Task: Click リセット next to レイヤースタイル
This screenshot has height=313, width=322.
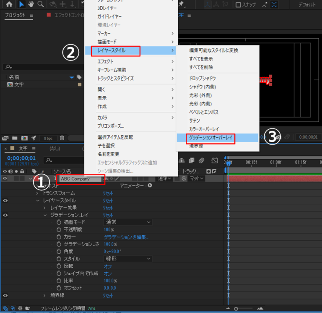Action: pos(108,200)
